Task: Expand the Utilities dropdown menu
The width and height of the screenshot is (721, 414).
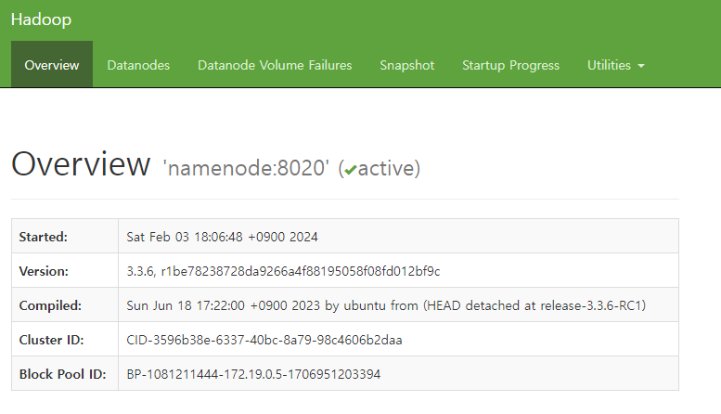Action: click(x=616, y=65)
